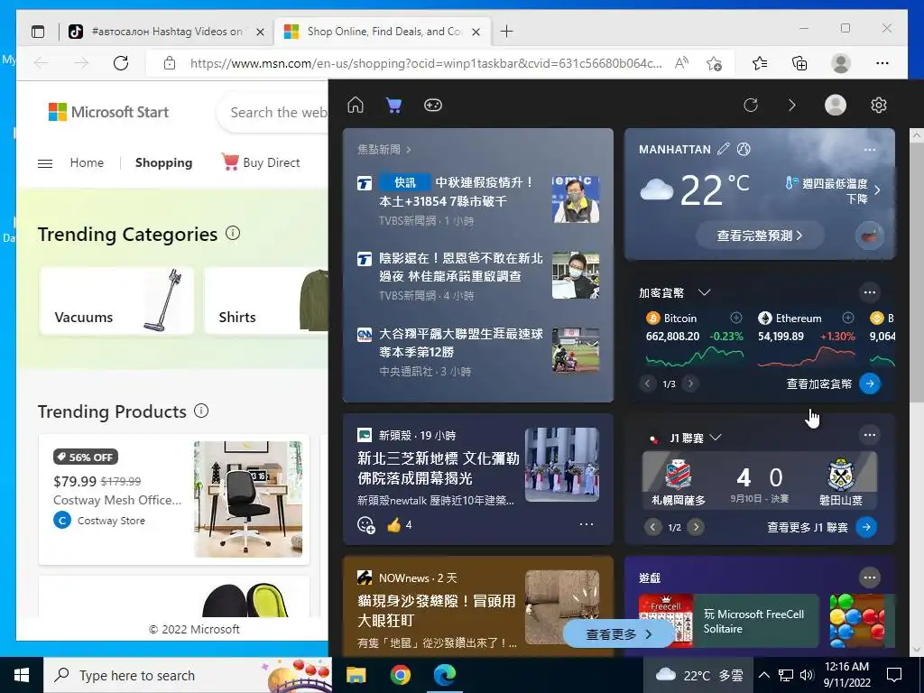Expand the J1 聯賽 league dropdown

pos(716,438)
